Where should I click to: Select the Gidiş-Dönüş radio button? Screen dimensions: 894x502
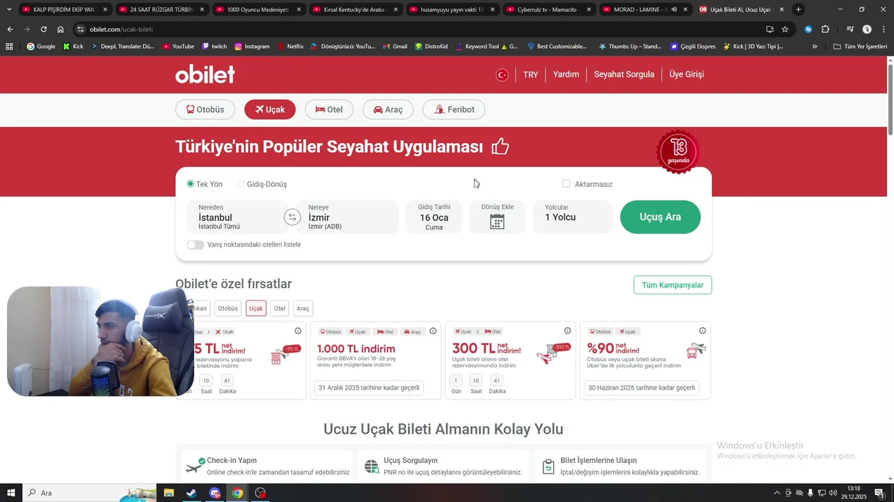point(241,184)
